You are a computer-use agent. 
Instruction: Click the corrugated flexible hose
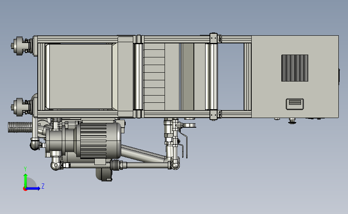[20, 127]
